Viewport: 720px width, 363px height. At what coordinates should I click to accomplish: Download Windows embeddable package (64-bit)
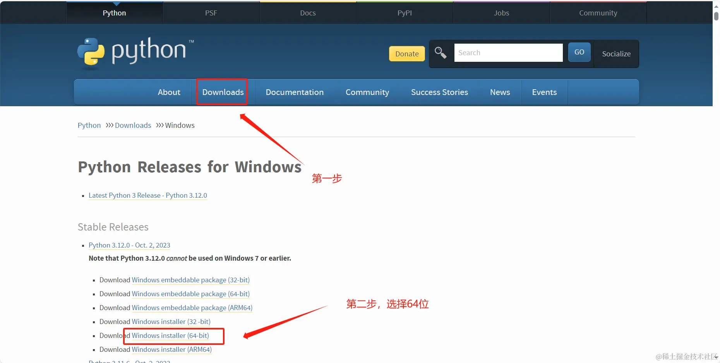(x=191, y=294)
